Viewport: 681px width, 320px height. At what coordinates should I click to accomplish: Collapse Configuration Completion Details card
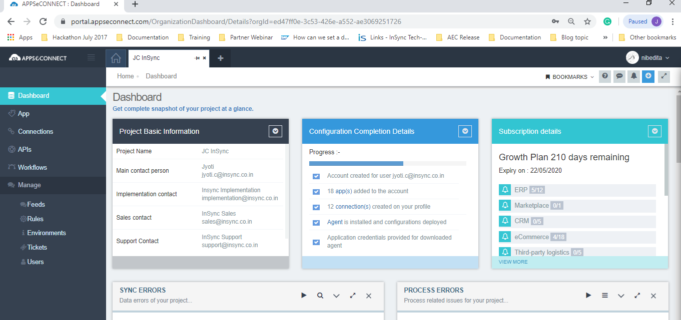point(465,131)
